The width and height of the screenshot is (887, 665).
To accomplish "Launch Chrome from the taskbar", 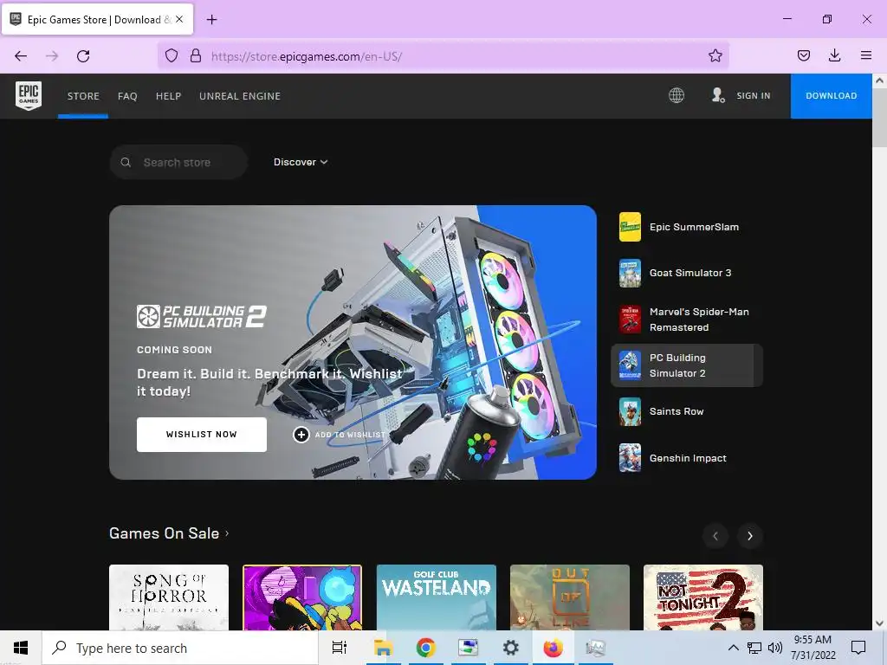I will coord(425,648).
